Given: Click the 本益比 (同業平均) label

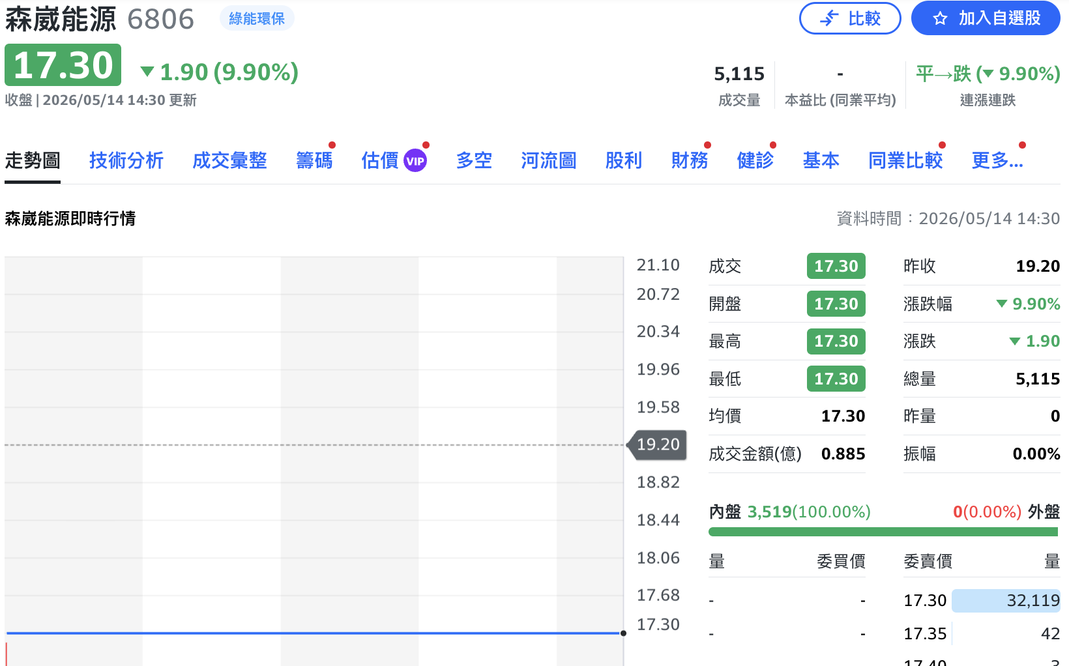Looking at the screenshot, I should point(840,100).
